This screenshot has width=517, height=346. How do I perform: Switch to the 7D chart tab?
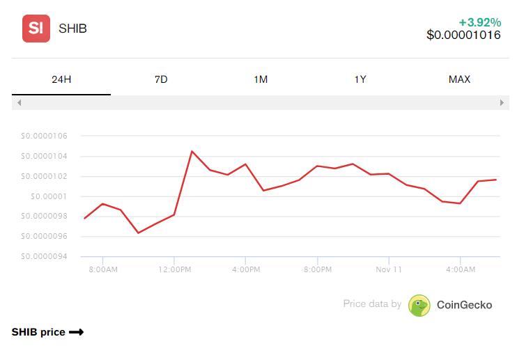(x=161, y=79)
